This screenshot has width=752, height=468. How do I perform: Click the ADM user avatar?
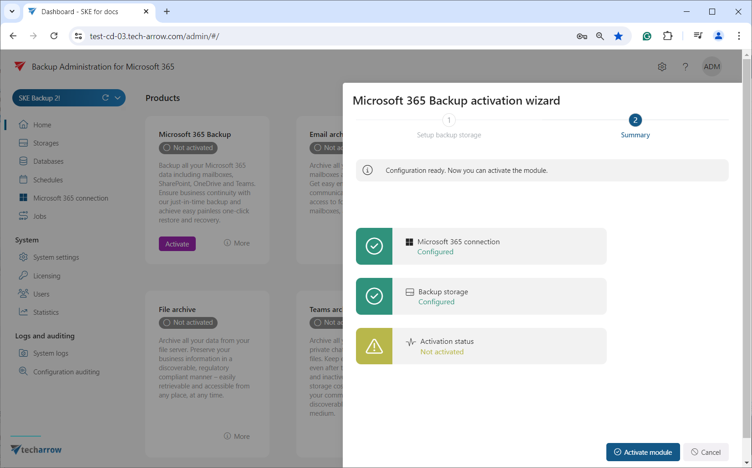click(711, 67)
